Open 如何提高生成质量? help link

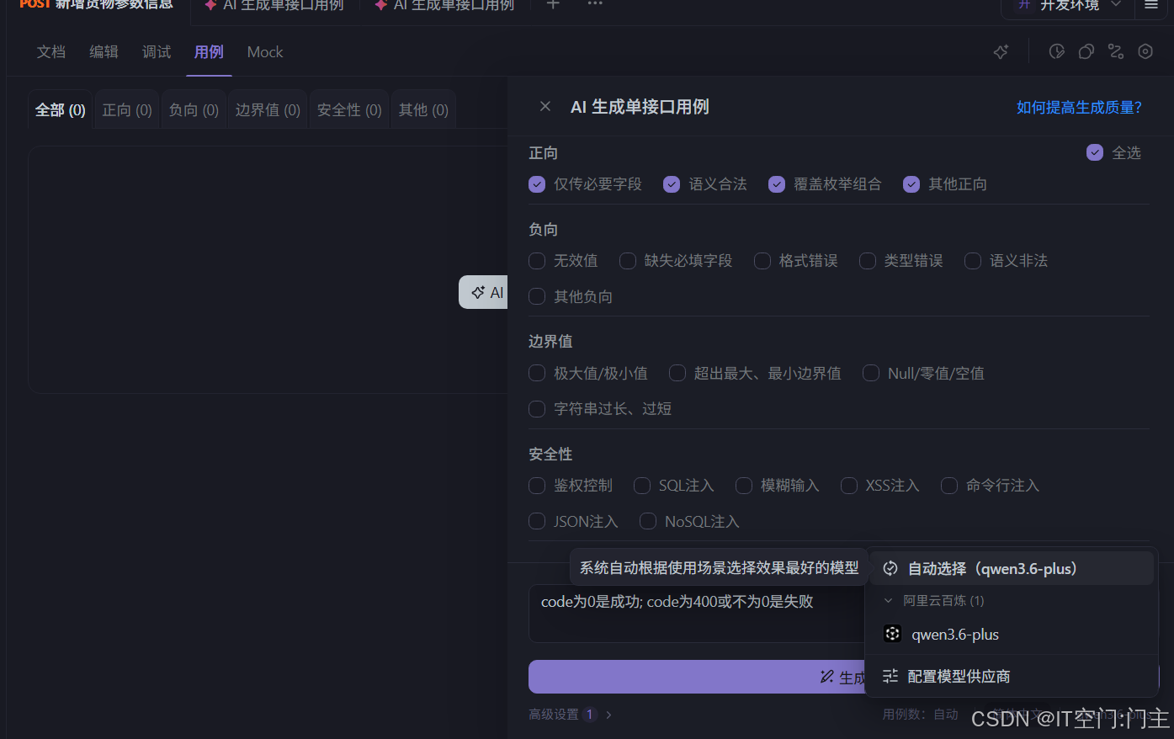coord(1079,107)
